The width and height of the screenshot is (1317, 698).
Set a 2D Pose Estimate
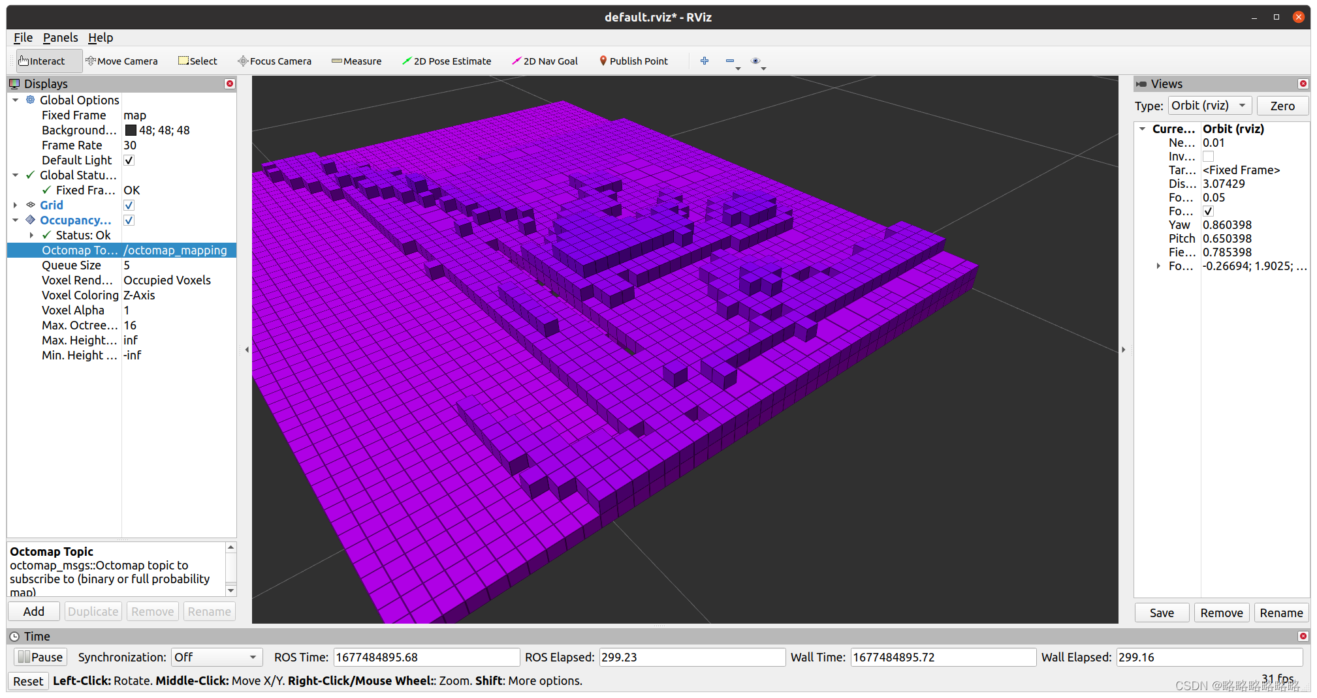pyautogui.click(x=447, y=61)
